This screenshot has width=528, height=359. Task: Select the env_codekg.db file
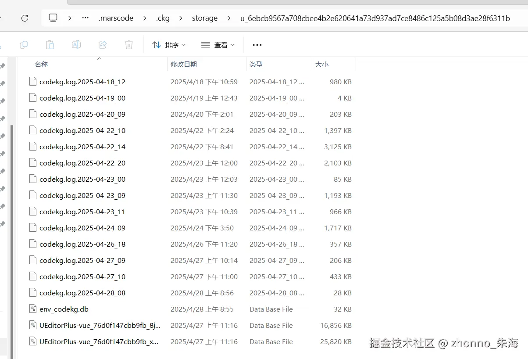[64, 309]
